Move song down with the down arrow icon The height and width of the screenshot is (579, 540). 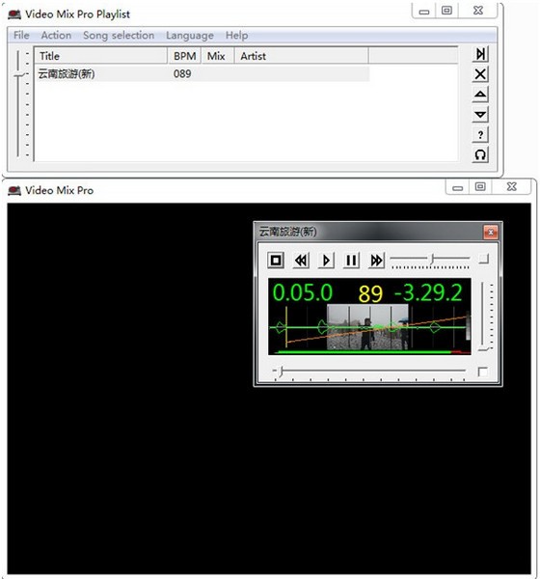480,115
